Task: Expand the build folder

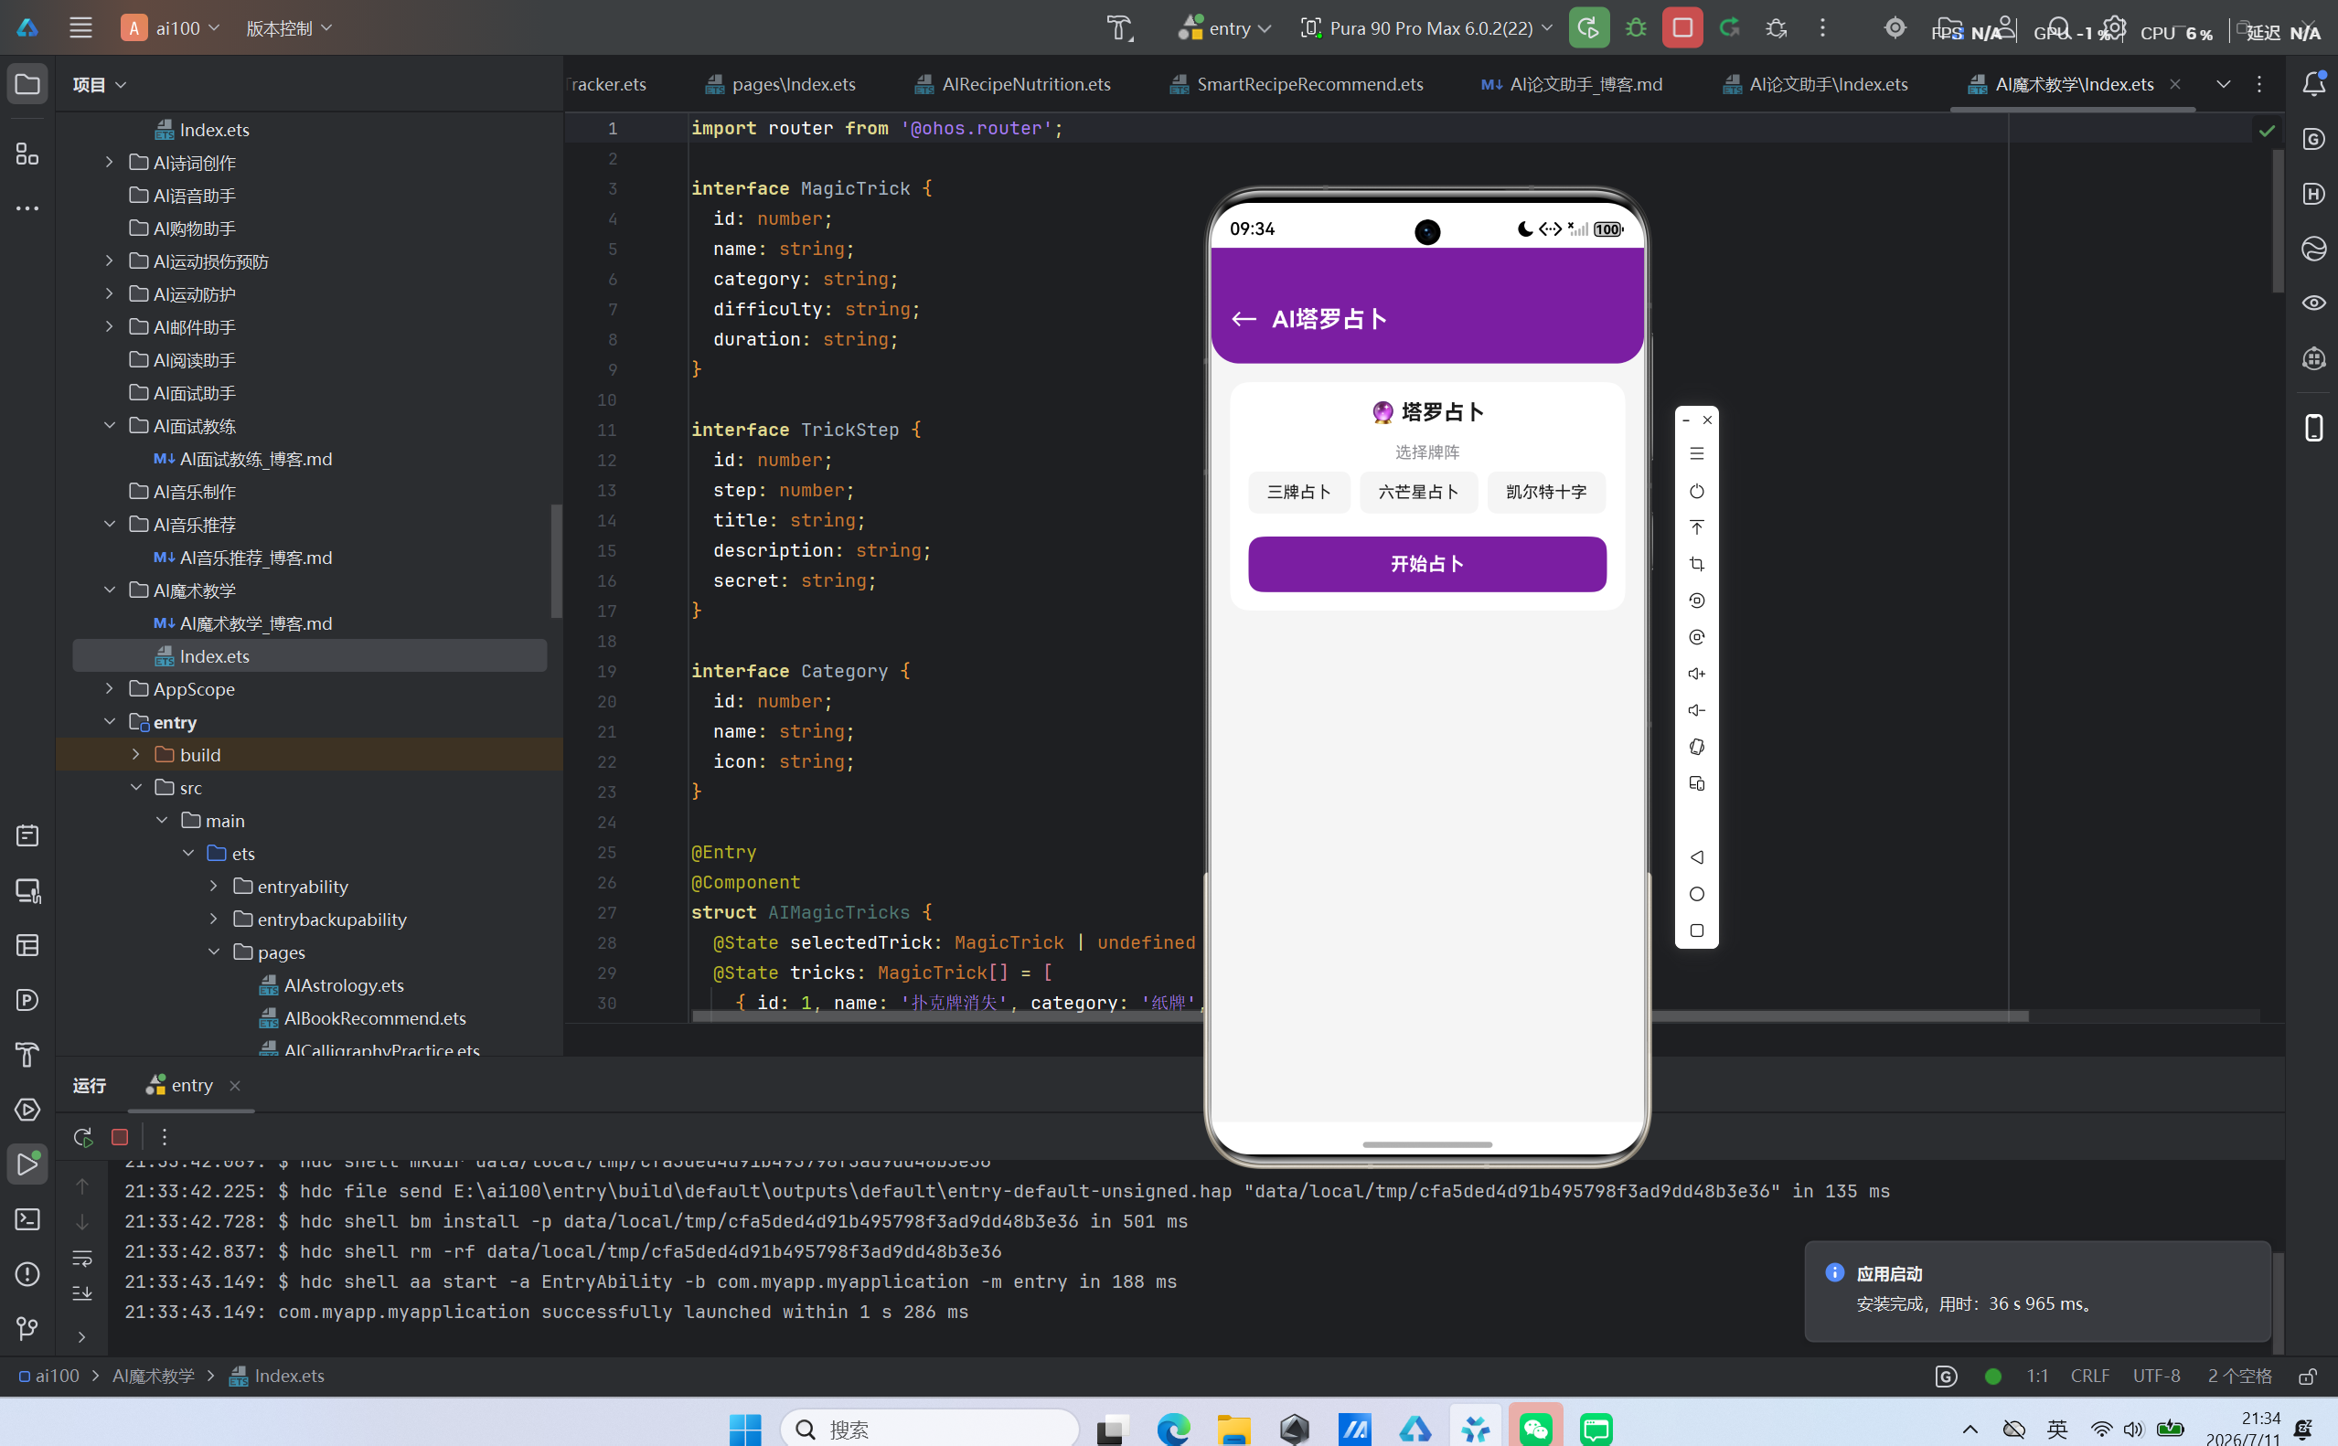Action: pos(136,755)
